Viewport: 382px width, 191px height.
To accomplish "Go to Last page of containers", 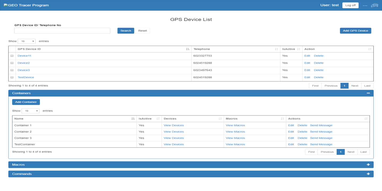I will coord(363,152).
